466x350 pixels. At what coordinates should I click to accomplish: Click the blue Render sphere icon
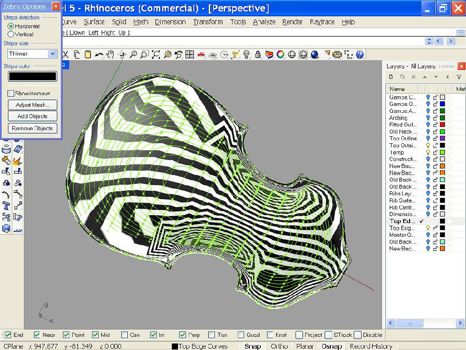coord(315,55)
